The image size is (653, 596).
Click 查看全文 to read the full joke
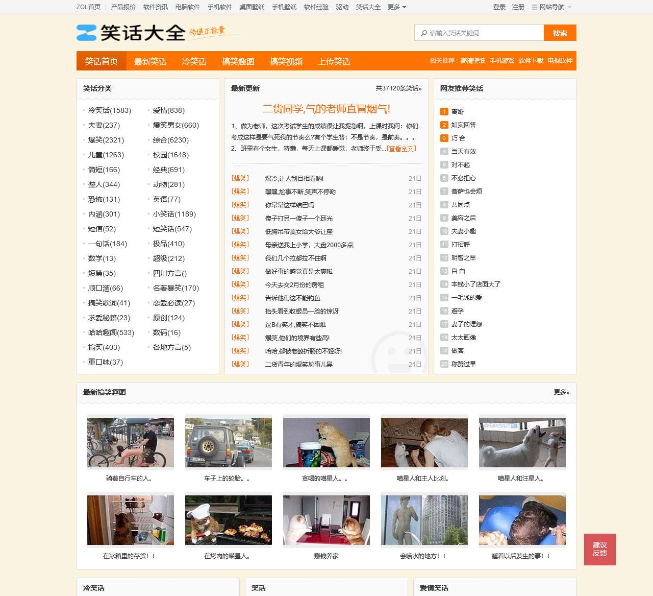pyautogui.click(x=401, y=149)
